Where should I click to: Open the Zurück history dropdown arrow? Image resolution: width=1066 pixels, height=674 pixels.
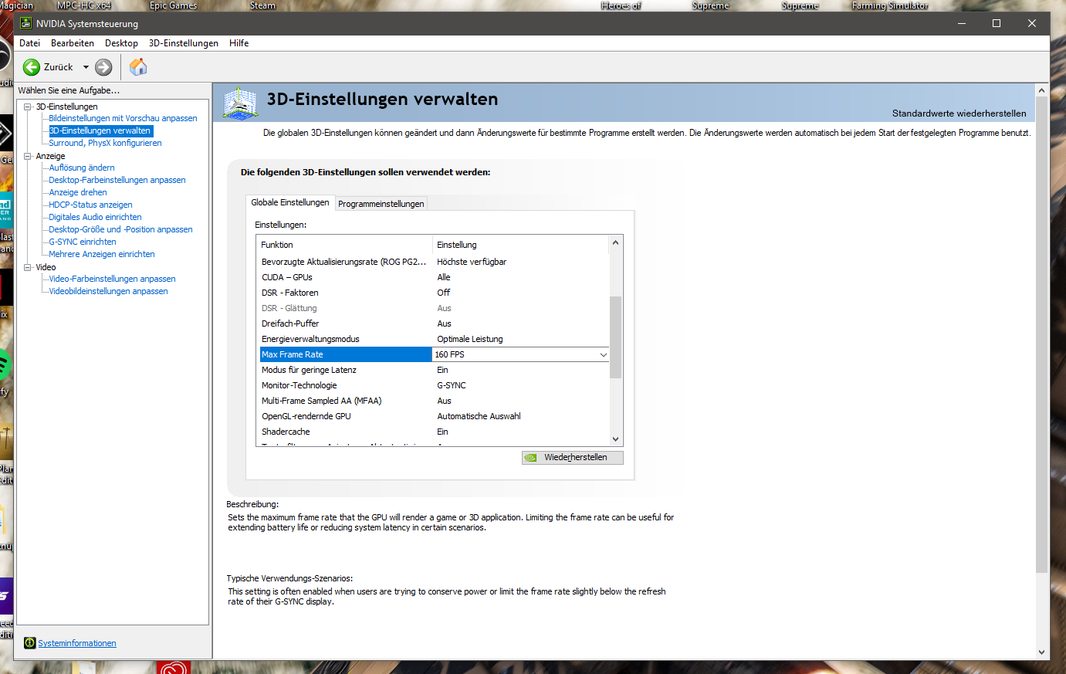(86, 67)
